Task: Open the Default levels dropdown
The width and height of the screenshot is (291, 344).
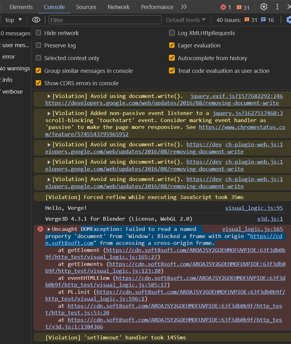Action: [186, 20]
